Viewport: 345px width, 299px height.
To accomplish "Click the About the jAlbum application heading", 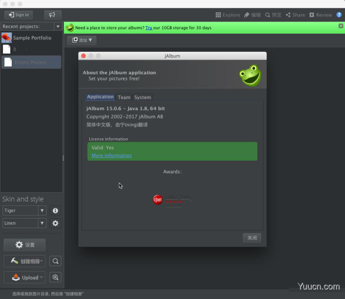I will [x=119, y=73].
